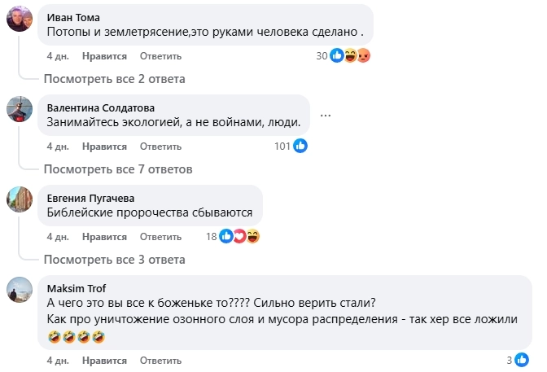This screenshot has width=547, height=372.
Task: Click Евгения Пугачева's avatar picture
Action: [x=20, y=199]
